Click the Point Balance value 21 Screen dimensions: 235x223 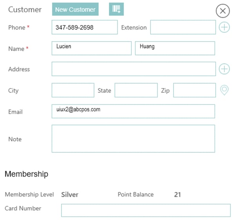(x=177, y=195)
